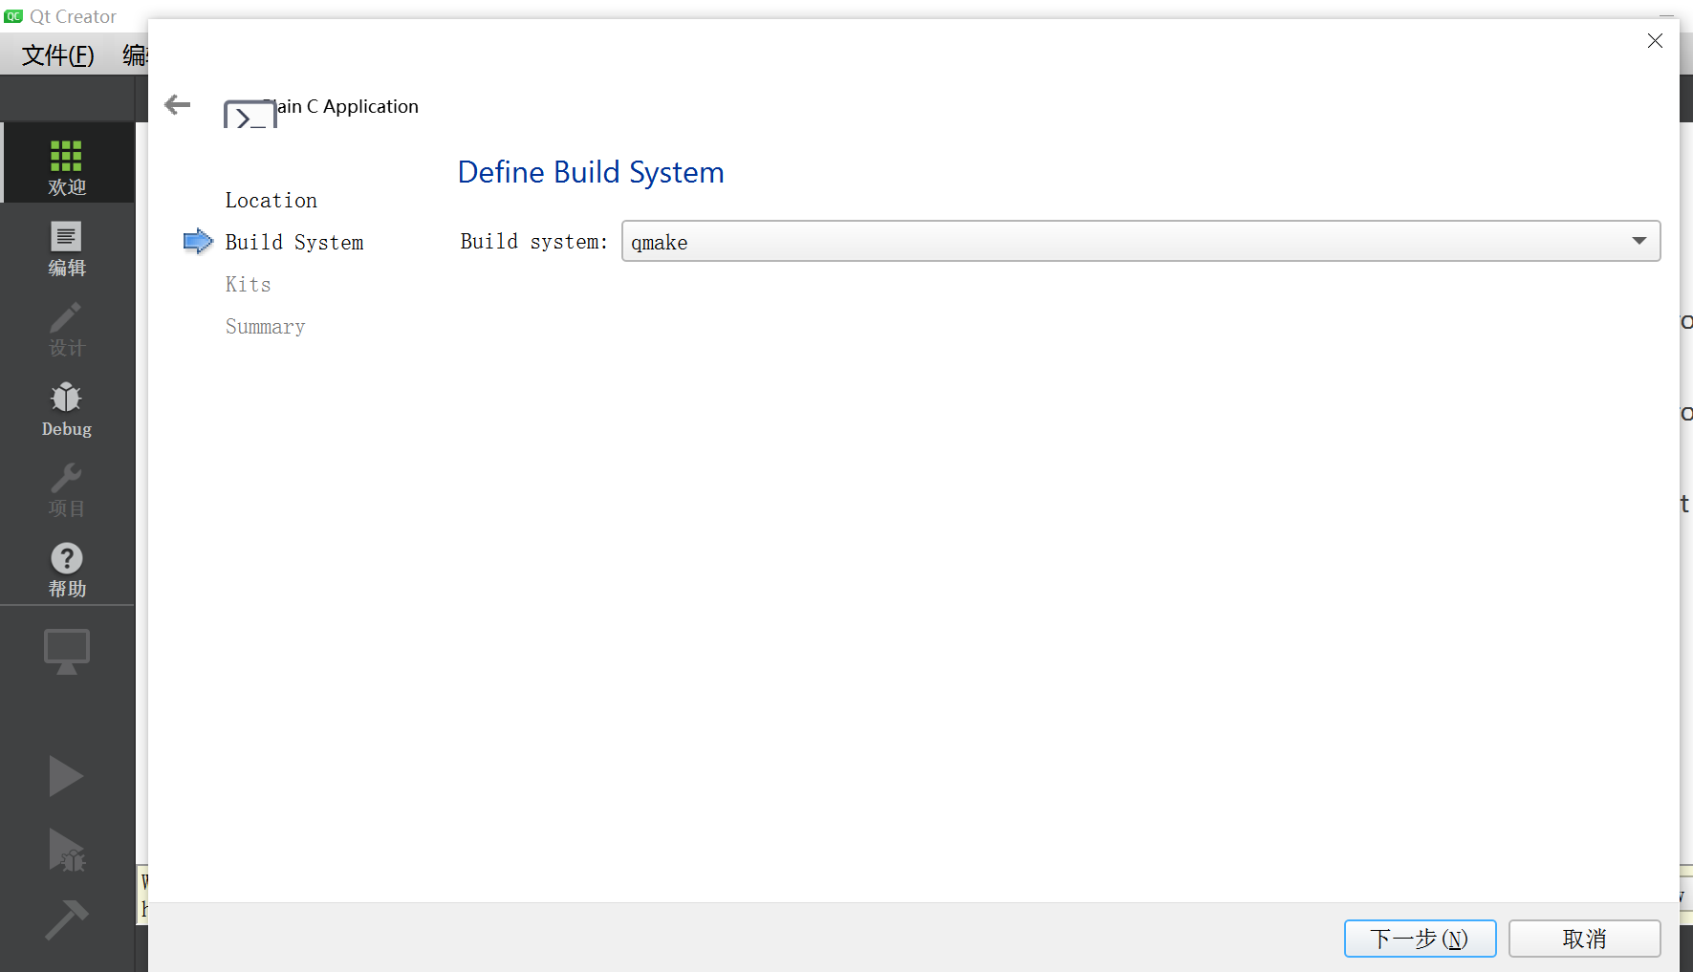Viewport: 1693px width, 972px height.
Task: Select the 欢迎 (Welcome) mode icon
Action: (66, 162)
